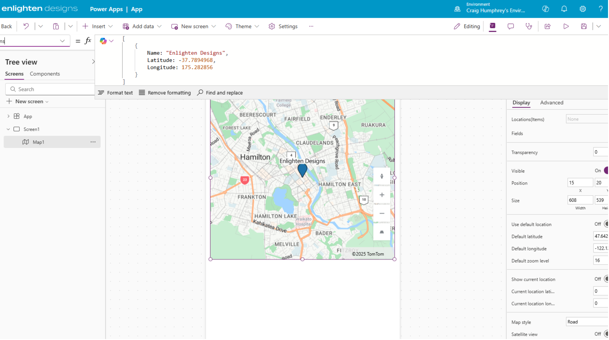
Task: Click Format text in formula bar
Action: click(x=115, y=93)
